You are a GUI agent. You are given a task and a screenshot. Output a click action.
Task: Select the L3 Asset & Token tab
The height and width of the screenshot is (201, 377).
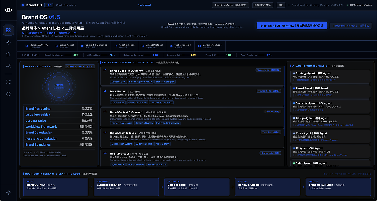pos(125,46)
